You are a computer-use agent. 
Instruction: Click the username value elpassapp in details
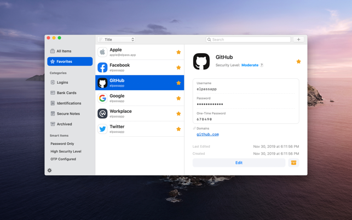coord(206,89)
